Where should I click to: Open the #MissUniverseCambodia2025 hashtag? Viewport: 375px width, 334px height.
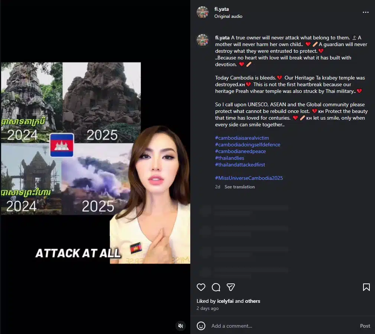point(249,178)
